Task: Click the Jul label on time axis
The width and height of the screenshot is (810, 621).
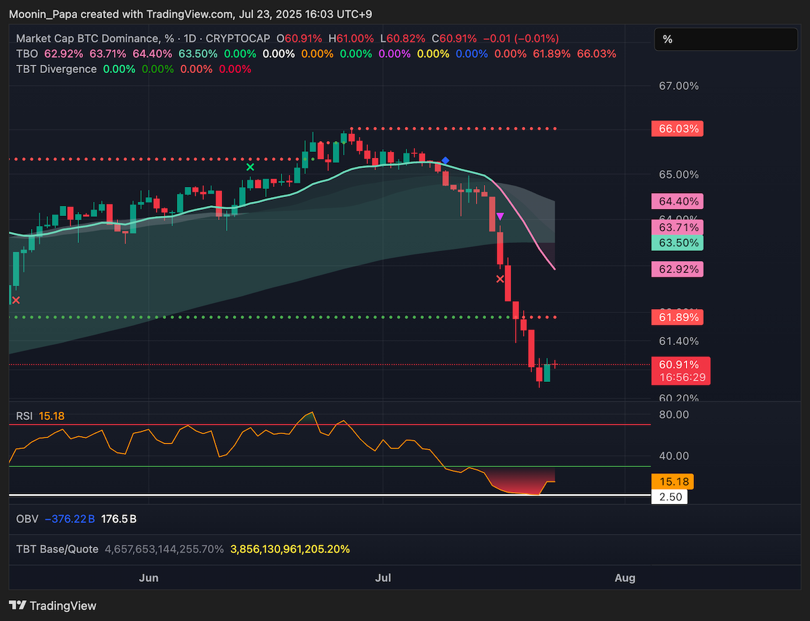Action: 383,578
